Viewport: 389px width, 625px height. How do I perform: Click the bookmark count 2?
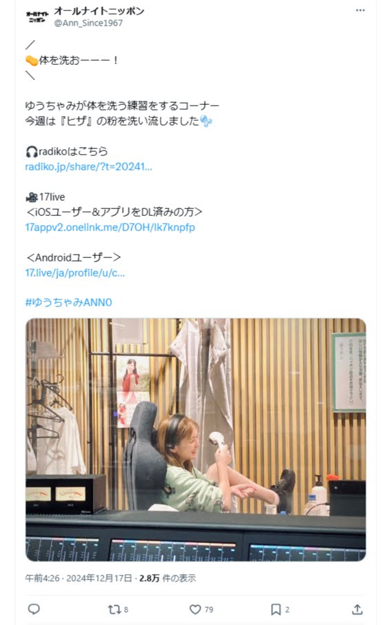pos(287,609)
